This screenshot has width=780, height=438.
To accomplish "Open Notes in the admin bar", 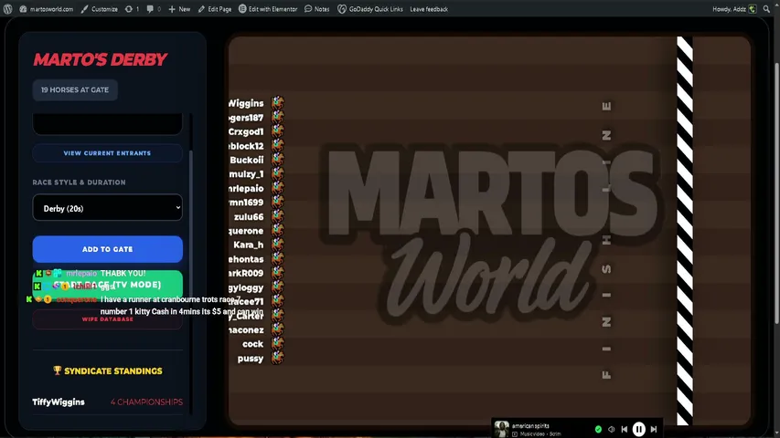I will 317,9.
